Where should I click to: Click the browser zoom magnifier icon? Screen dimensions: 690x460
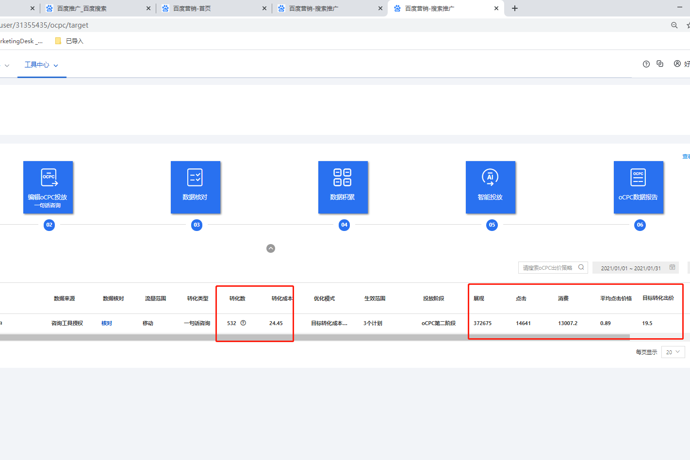coord(674,25)
